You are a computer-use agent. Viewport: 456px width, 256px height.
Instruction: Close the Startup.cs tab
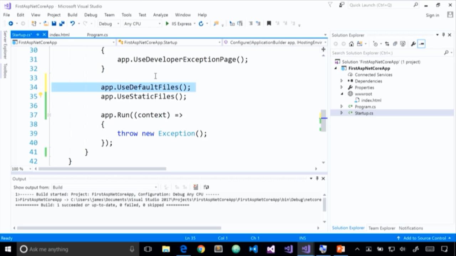(x=44, y=34)
